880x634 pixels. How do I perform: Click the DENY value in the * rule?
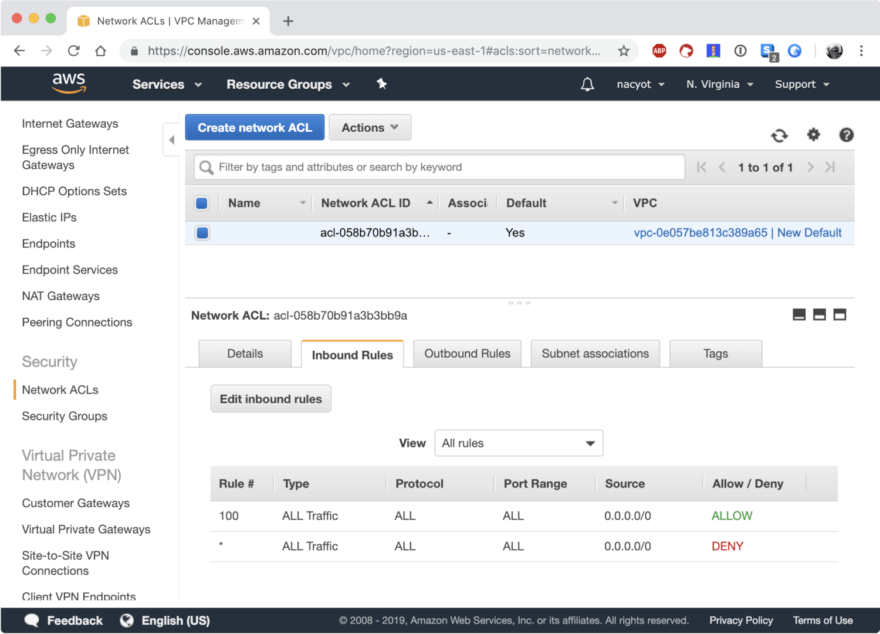pos(727,547)
